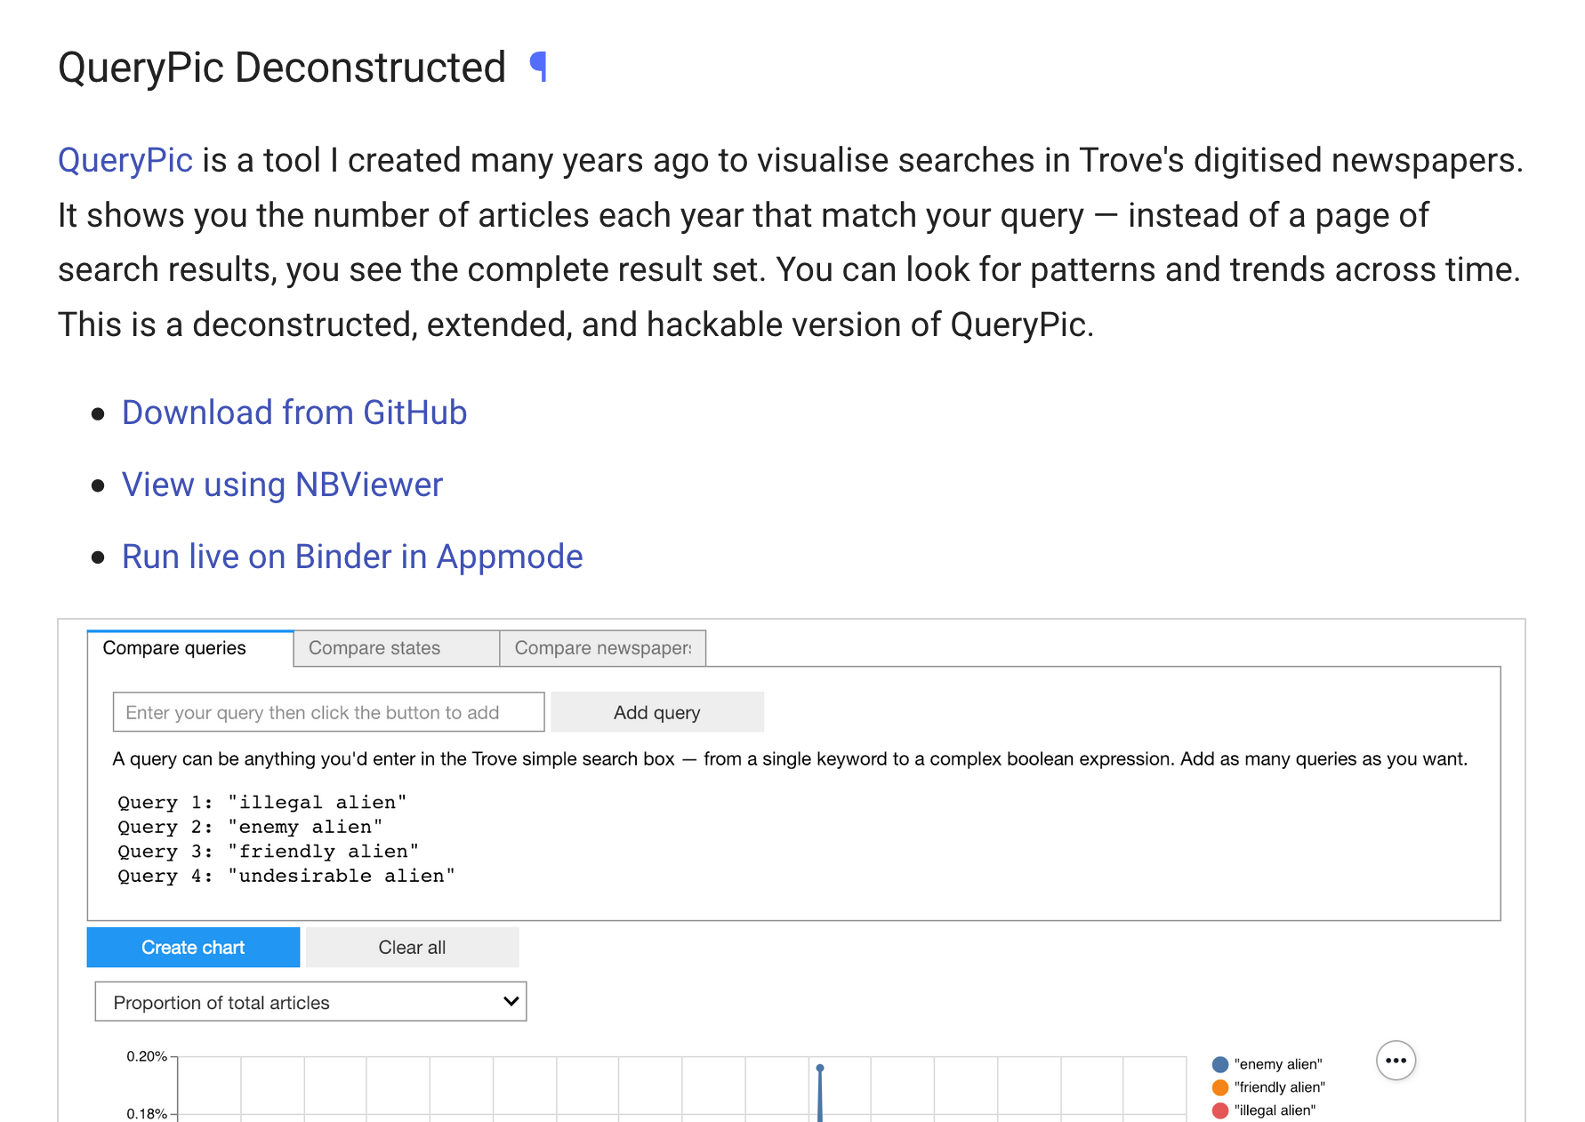1585x1122 pixels.
Task: Click the pilcrow permalink icon beside the heading
Action: [x=538, y=68]
